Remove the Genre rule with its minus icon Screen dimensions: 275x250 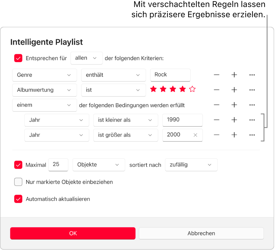216,75
